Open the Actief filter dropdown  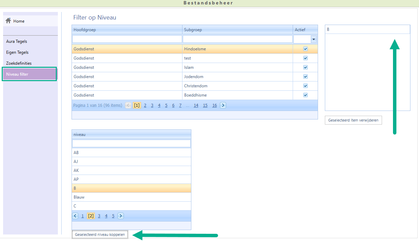coord(314,39)
